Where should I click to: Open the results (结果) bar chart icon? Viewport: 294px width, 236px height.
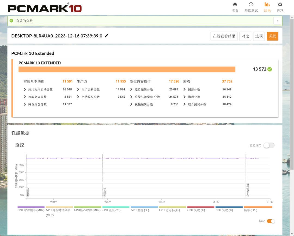click(x=267, y=5)
